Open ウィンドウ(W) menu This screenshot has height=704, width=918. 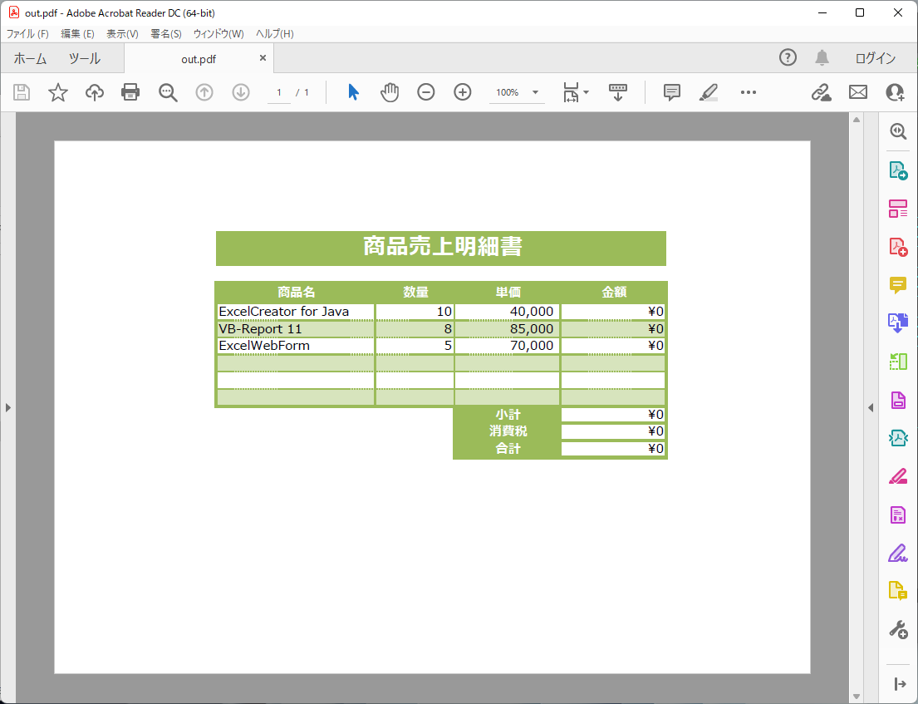[x=218, y=34]
